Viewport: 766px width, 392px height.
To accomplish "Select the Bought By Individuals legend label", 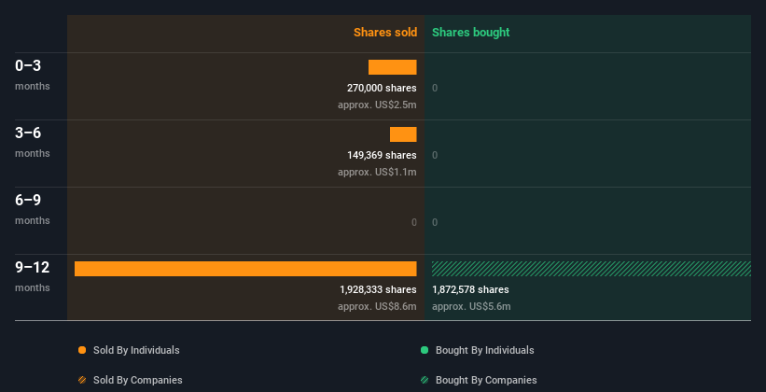I will (484, 350).
